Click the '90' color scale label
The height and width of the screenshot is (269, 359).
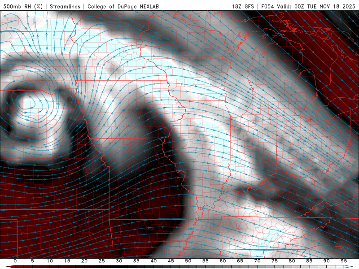click(x=326, y=261)
